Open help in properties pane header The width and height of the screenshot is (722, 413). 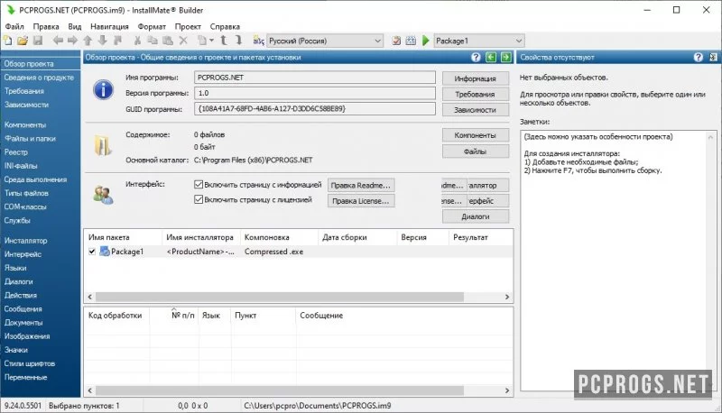[x=699, y=57]
